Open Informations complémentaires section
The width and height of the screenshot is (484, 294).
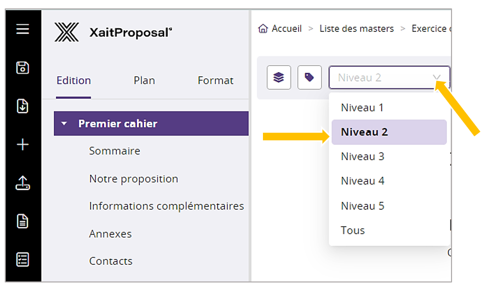166,206
